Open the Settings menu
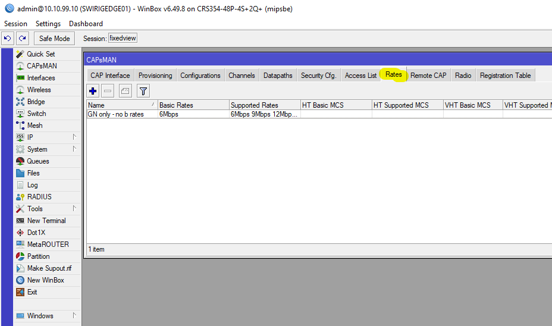552x326 pixels. pyautogui.click(x=48, y=24)
